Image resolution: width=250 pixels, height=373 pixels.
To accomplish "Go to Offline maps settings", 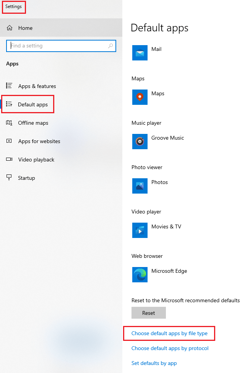I will (x=61, y=123).
